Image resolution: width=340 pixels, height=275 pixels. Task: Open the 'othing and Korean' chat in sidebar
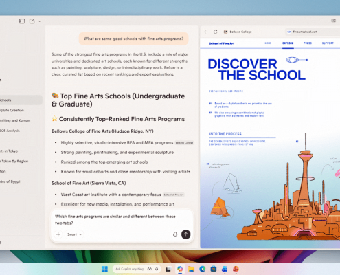tap(21, 120)
